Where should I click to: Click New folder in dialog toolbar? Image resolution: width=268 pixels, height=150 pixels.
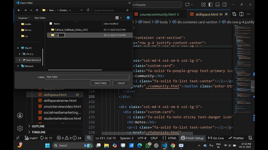40,18
